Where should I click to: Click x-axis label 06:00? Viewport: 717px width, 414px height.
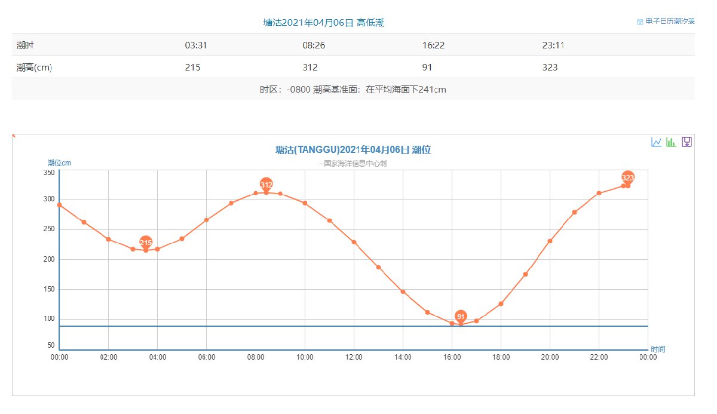pyautogui.click(x=207, y=357)
